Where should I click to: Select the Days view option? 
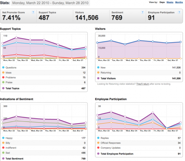[162, 2]
